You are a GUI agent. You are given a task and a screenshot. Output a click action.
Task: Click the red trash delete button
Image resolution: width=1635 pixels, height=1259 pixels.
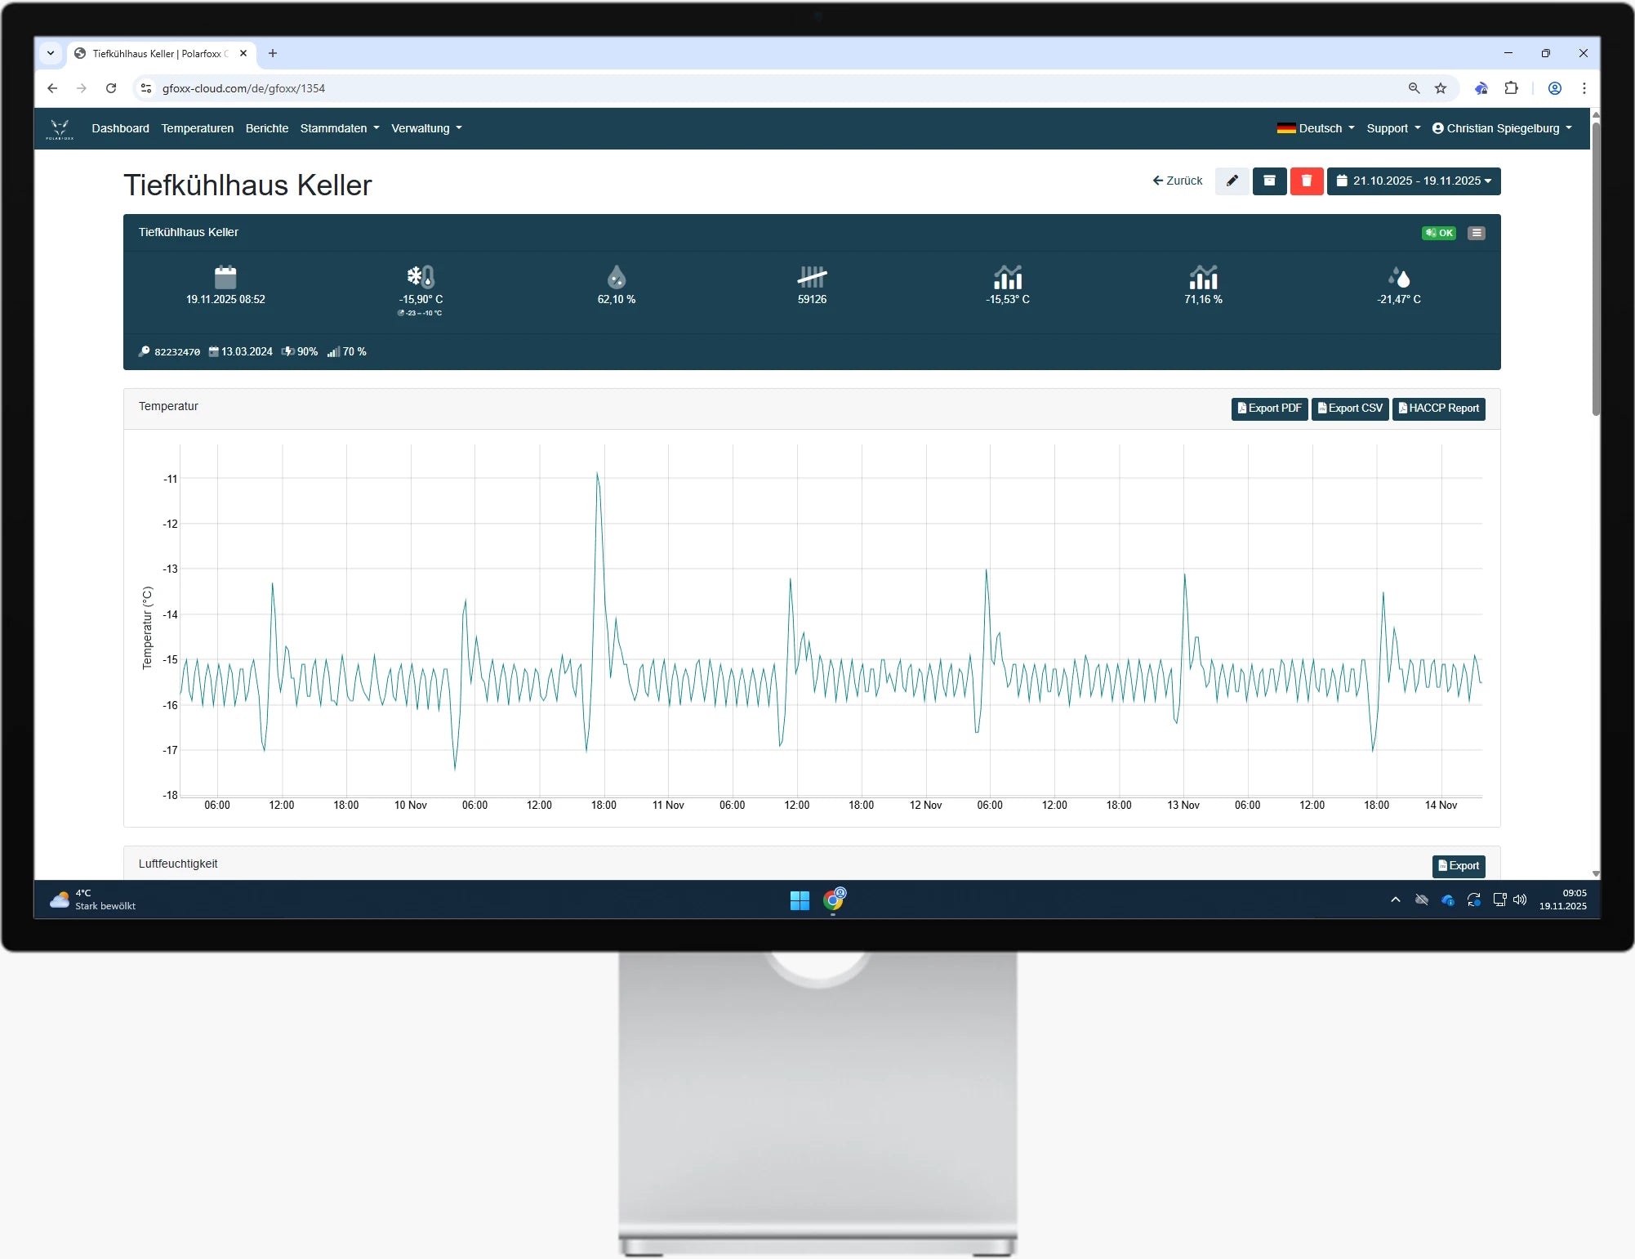tap(1306, 181)
